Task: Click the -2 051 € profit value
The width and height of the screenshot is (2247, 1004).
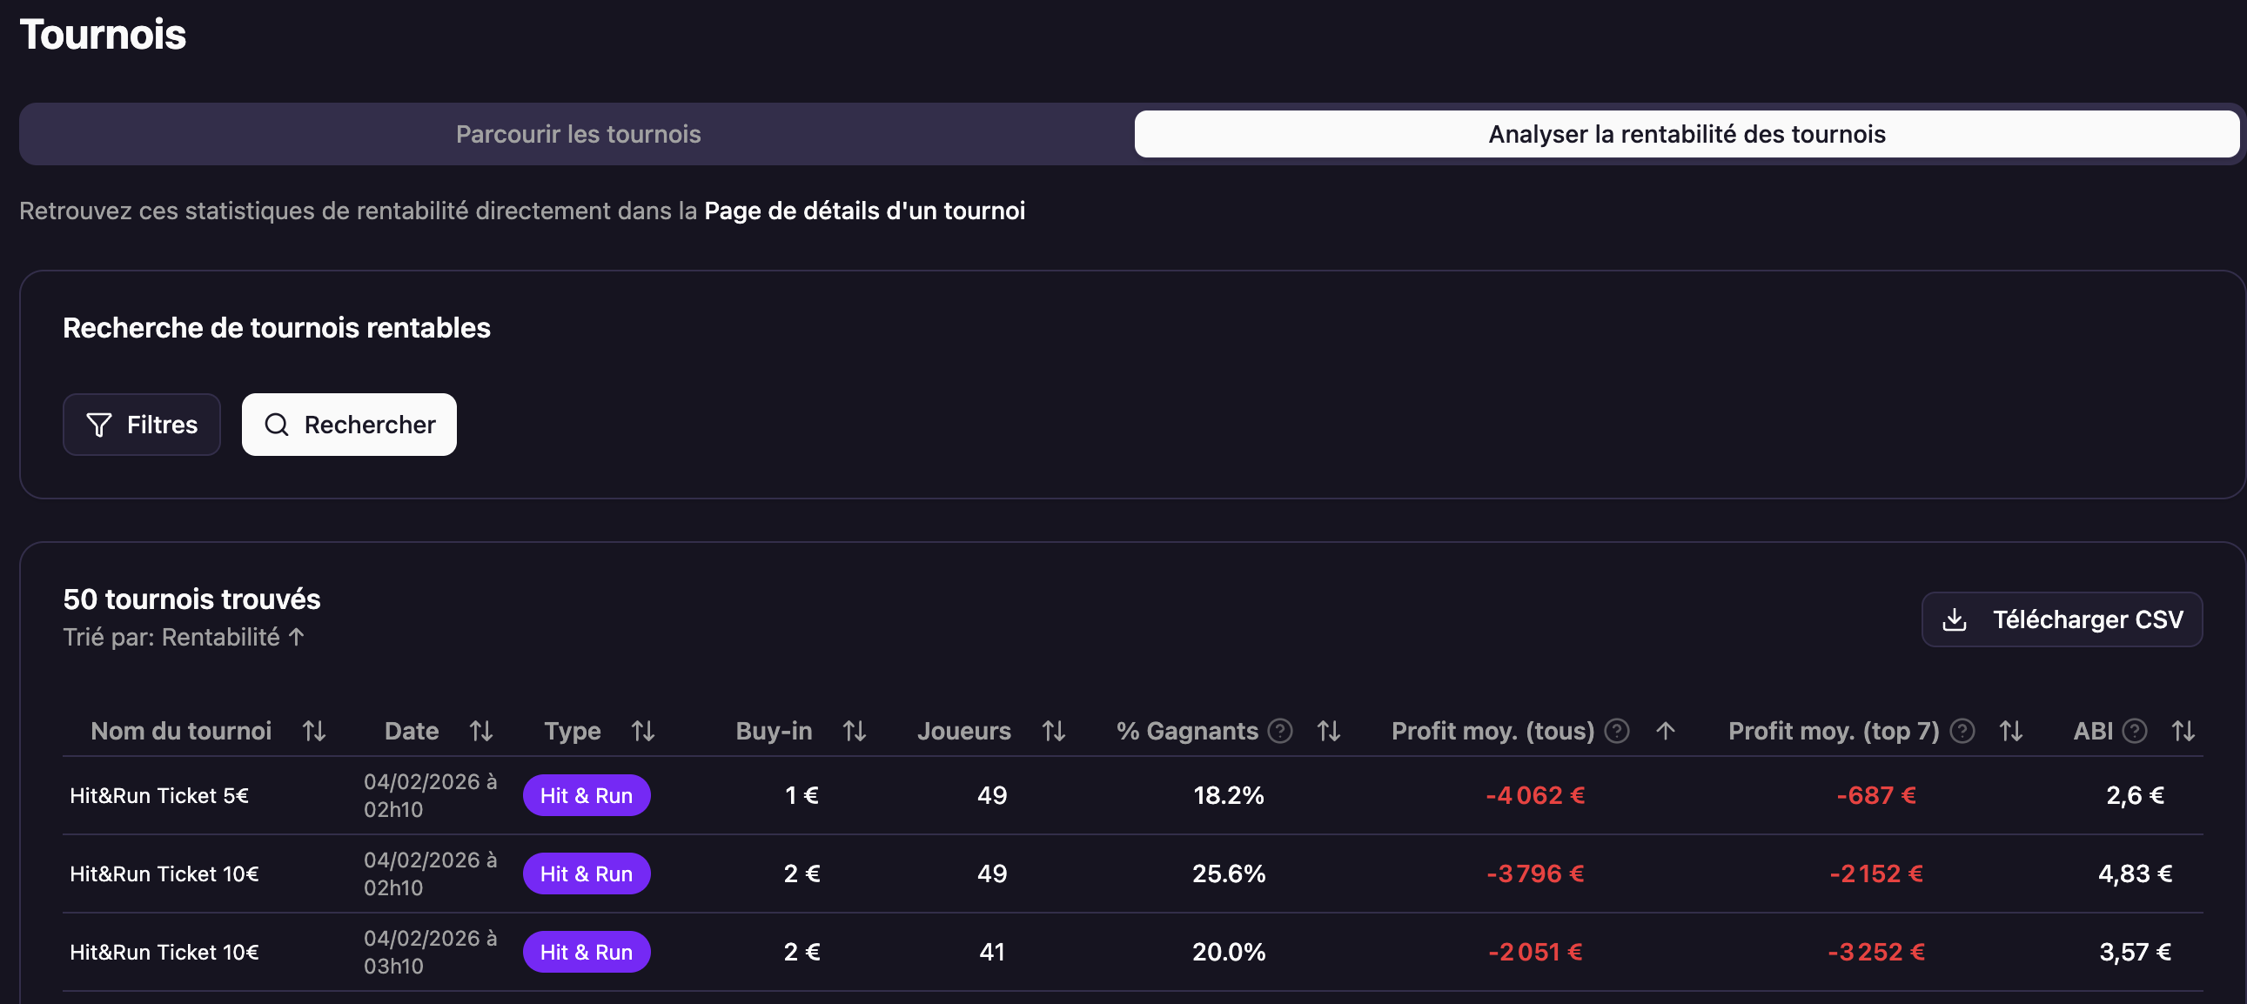Action: click(1535, 952)
